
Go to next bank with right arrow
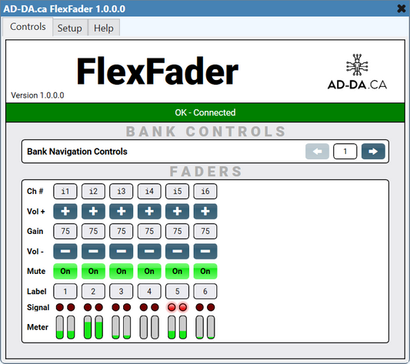coord(373,152)
